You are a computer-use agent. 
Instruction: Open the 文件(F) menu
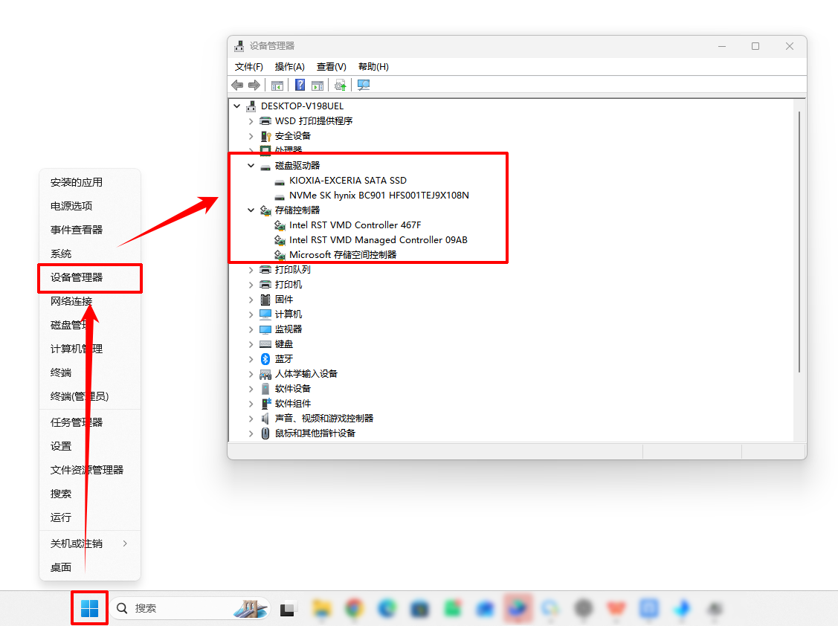(x=249, y=67)
